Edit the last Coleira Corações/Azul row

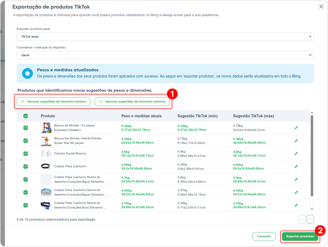tap(296, 205)
